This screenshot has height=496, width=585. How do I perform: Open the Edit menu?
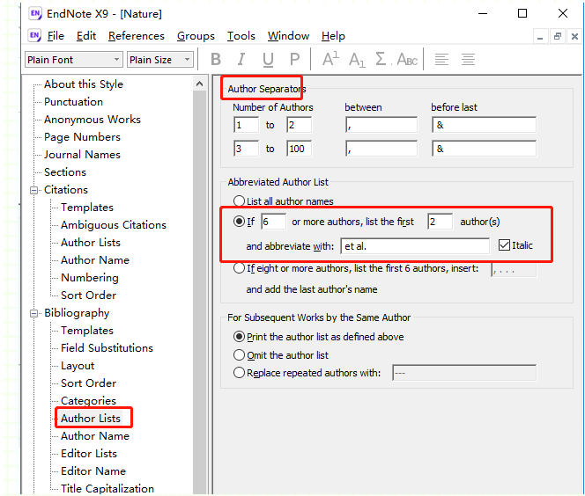[x=86, y=36]
